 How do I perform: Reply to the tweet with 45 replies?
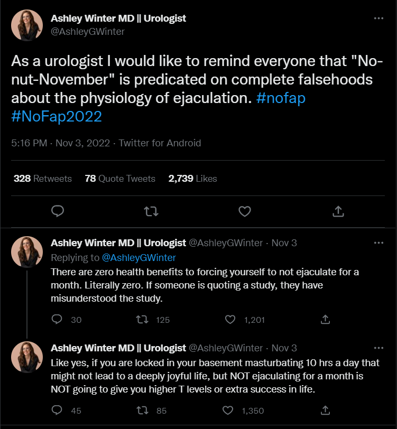(x=58, y=411)
